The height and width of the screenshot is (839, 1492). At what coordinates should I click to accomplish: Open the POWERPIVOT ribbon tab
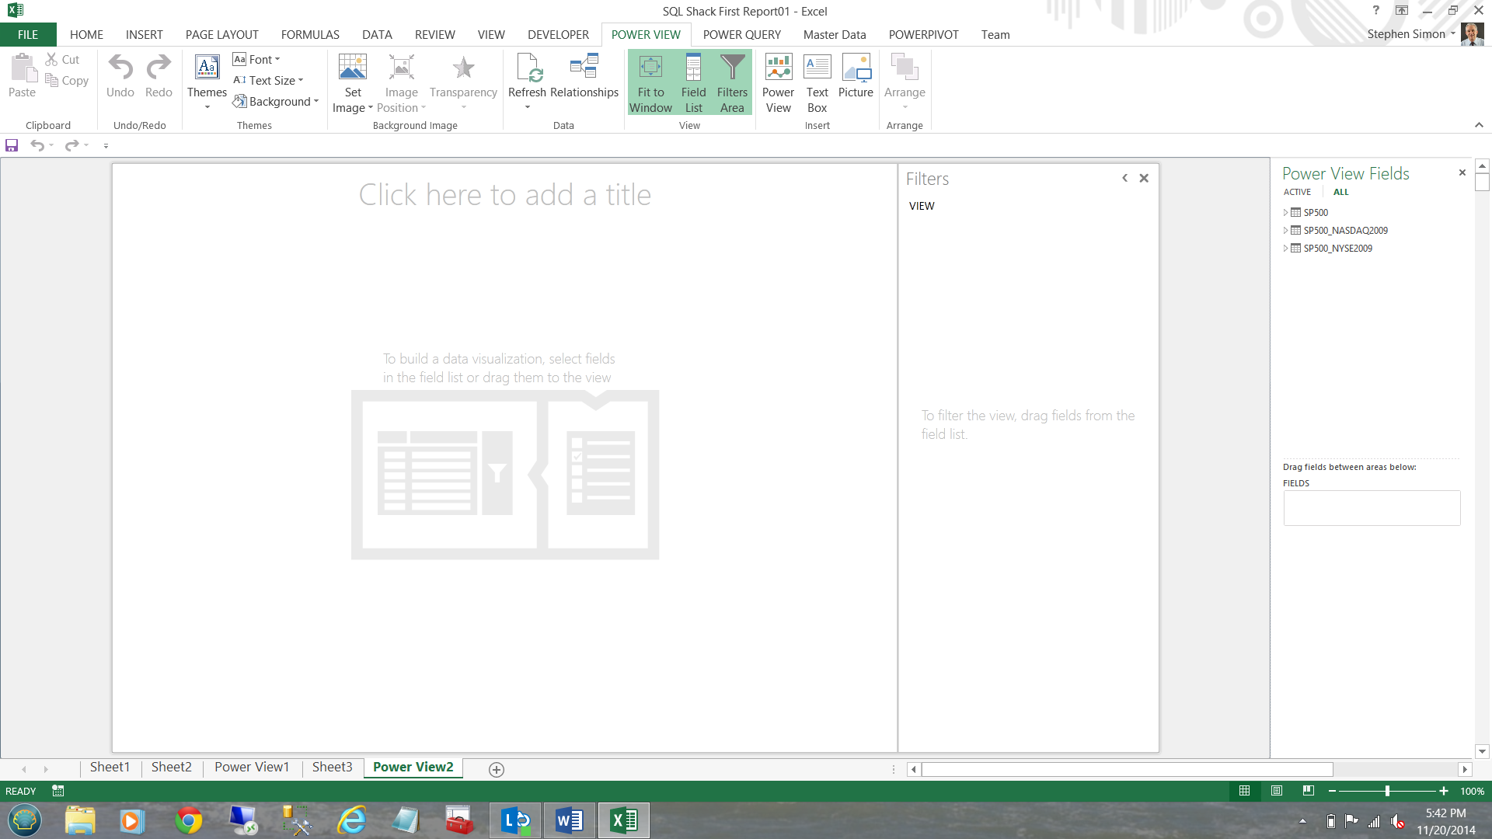(x=923, y=35)
